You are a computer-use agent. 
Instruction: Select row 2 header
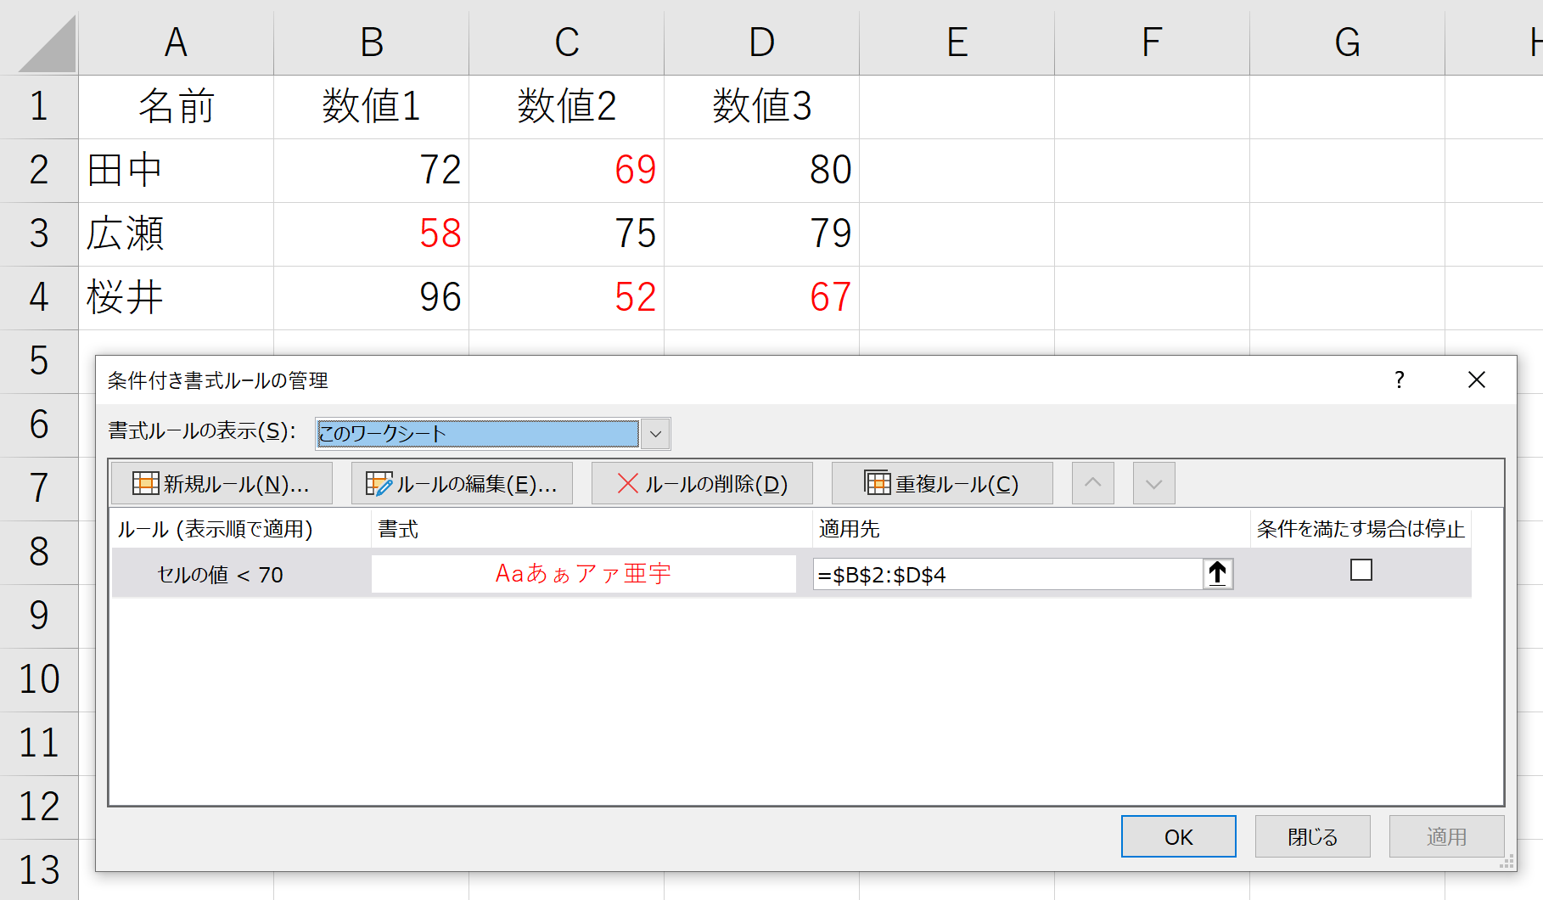(x=39, y=171)
